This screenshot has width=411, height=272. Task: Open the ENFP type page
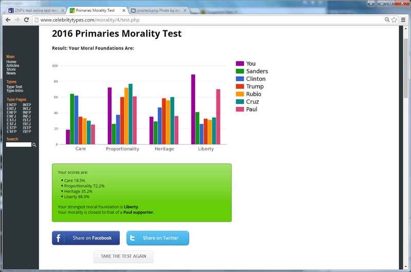(x=11, y=113)
